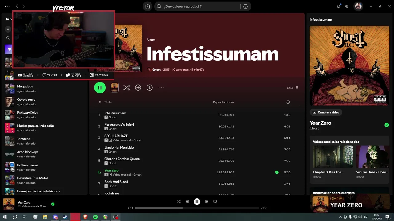Toggle shuffle for the Infestissumam album
This screenshot has width=394, height=221.
click(x=127, y=87)
